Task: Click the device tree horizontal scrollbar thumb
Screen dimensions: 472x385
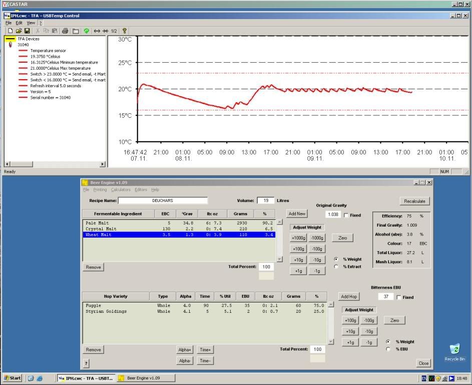Action: (x=21, y=164)
